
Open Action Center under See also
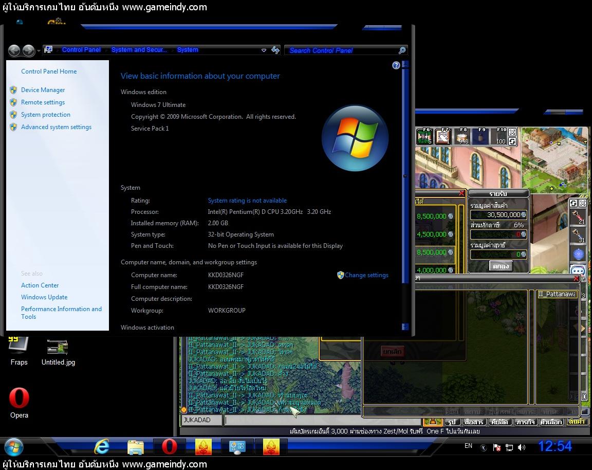[x=40, y=285]
